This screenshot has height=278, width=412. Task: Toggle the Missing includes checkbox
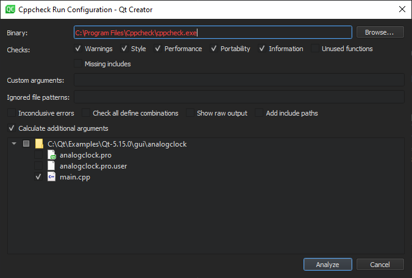point(78,64)
